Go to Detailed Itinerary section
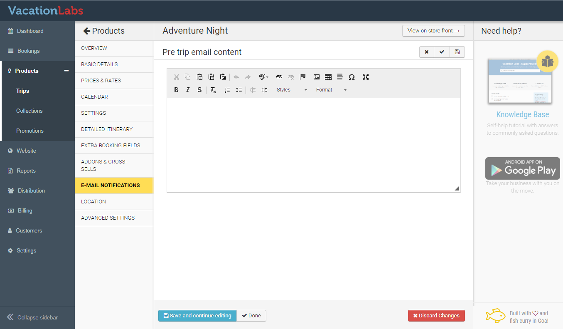The width and height of the screenshot is (563, 329). click(107, 129)
